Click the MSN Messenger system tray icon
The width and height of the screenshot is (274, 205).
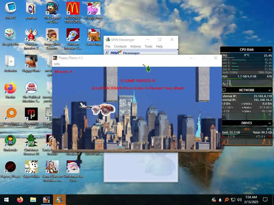[214, 200]
